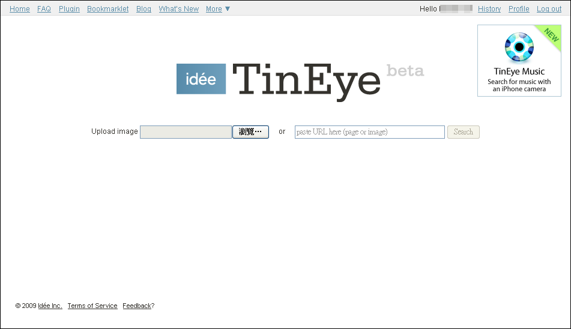Click the 'TinEye Music' title text
Viewport: 571px width, 329px height.
click(x=519, y=71)
